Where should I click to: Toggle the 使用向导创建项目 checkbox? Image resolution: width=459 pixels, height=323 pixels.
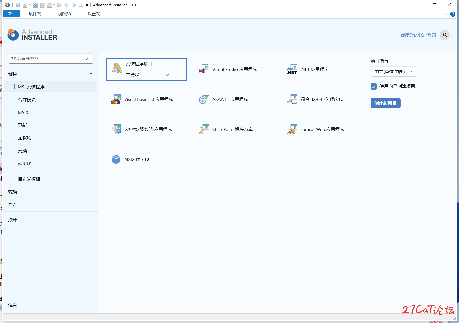pos(374,86)
